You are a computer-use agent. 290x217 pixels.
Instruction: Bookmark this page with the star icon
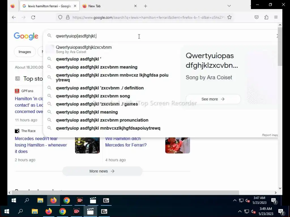pyautogui.click(x=229, y=17)
